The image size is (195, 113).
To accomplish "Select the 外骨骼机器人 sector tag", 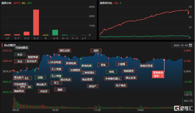I will click(x=112, y=79).
